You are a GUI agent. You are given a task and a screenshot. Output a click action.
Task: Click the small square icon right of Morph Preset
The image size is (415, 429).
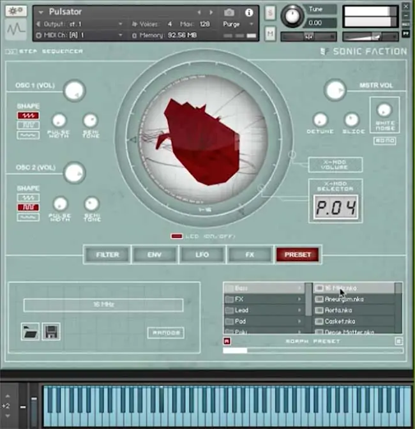(399, 341)
